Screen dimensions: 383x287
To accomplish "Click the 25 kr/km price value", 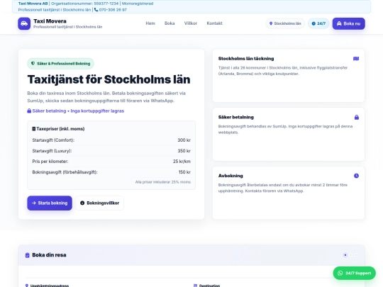I will [x=182, y=162].
